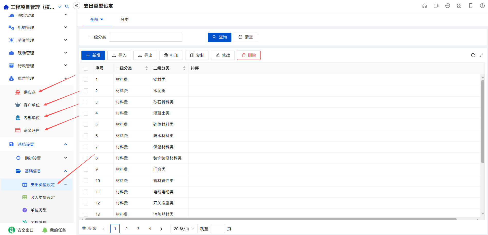This screenshot has width=488, height=235.
Task: Open the chat message icon
Action: 448,6
